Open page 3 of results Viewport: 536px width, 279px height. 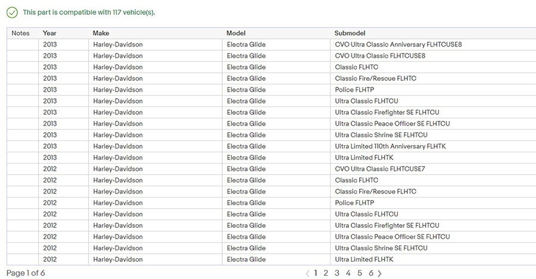coord(337,273)
